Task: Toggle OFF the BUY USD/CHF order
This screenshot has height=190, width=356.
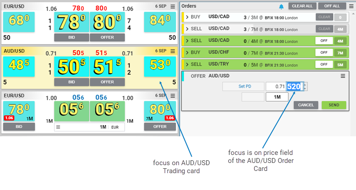Action: 324,53
